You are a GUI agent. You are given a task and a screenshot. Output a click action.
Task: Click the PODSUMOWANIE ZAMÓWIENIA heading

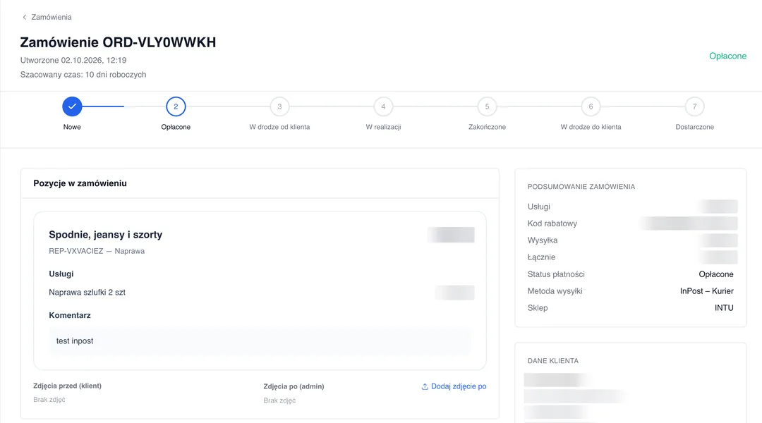click(x=581, y=187)
